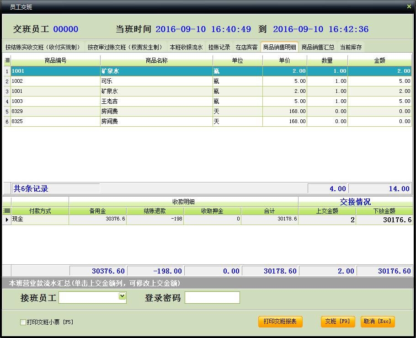Image resolution: width=416 pixels, height=338 pixels.
Task: Select the 现金 row indicator arrow
Action: pos(7,220)
